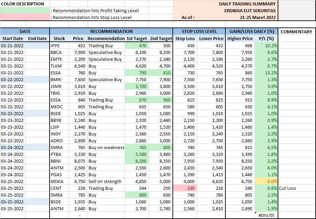Select the RECOMMENDATION group header
This screenshot has width=316, height=219.
click(x=111, y=32)
